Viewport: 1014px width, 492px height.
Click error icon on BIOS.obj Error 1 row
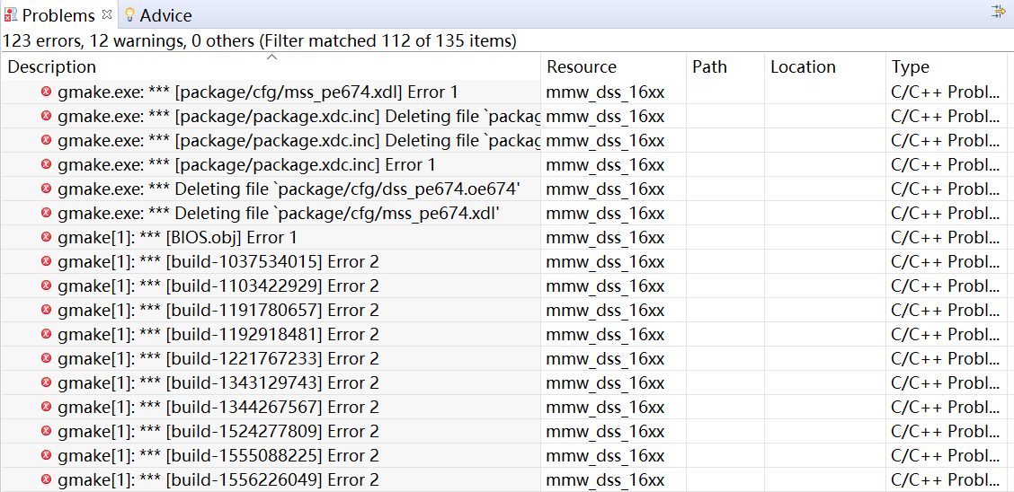[x=46, y=237]
